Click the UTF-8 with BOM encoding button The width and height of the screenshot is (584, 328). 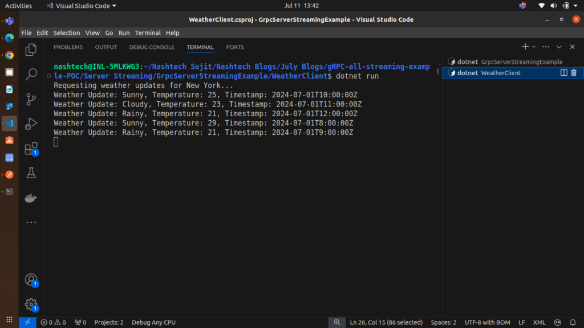(487, 322)
